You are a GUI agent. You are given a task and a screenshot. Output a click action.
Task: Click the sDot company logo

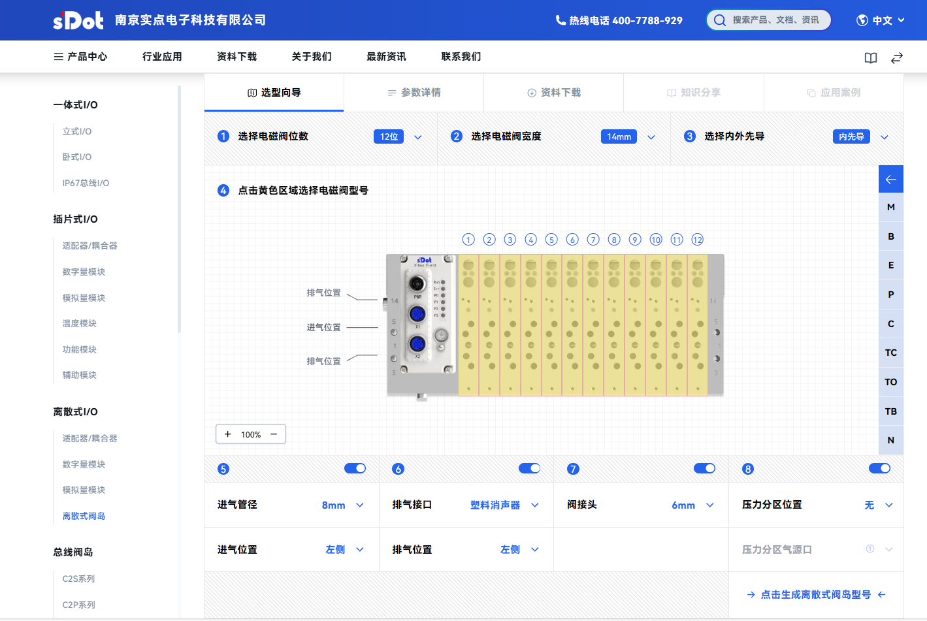(x=78, y=20)
